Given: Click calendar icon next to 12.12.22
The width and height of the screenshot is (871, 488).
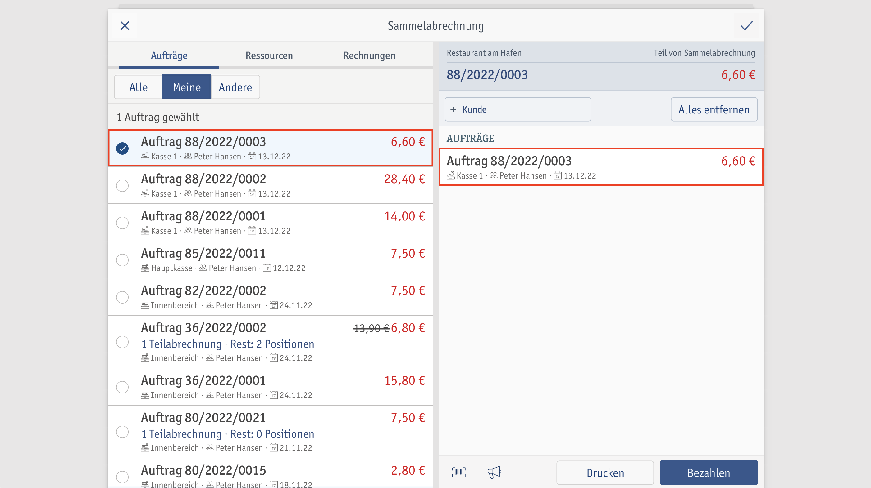Looking at the screenshot, I should click(267, 268).
